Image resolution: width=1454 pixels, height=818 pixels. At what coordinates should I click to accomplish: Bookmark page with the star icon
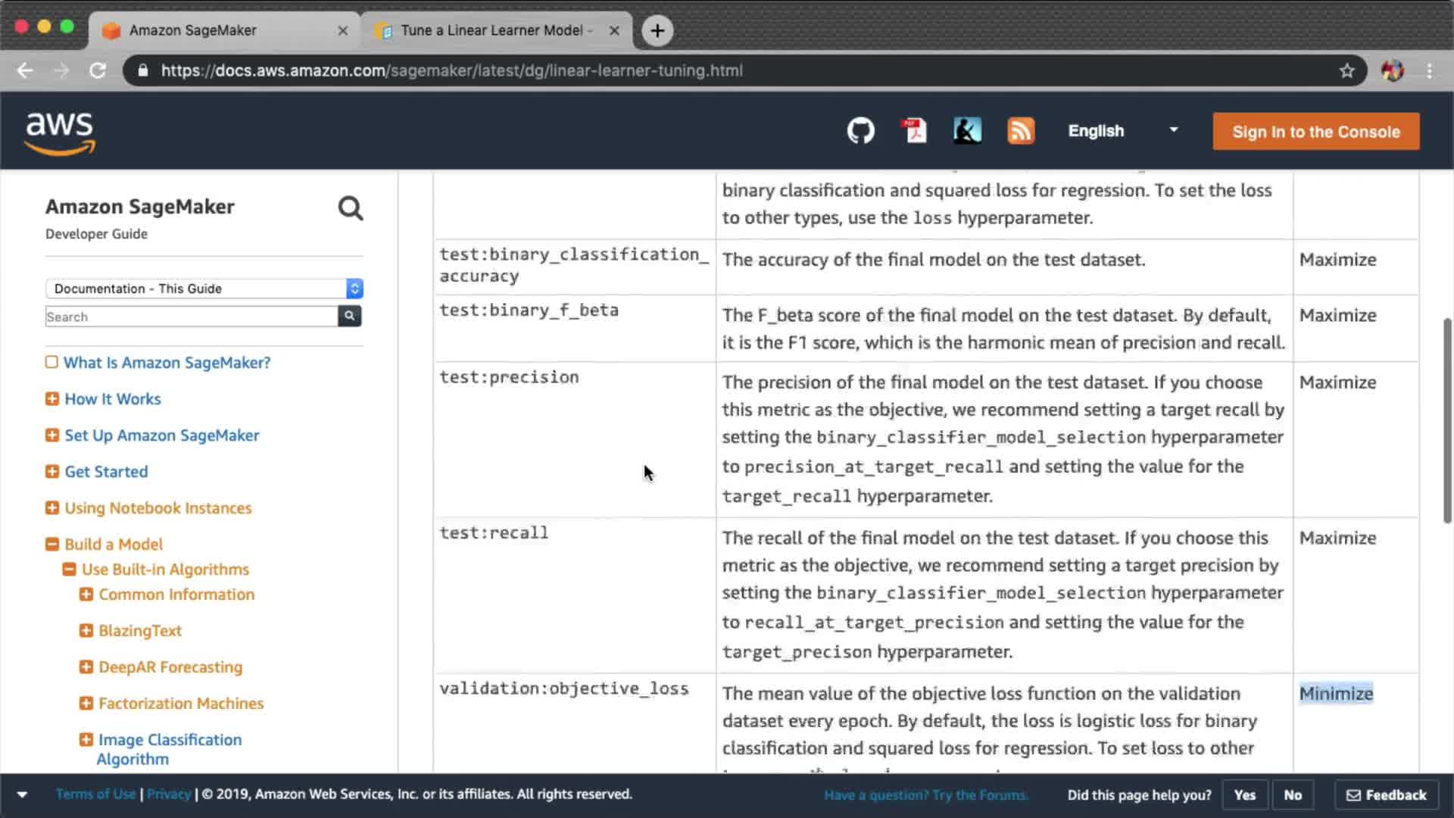coord(1346,70)
